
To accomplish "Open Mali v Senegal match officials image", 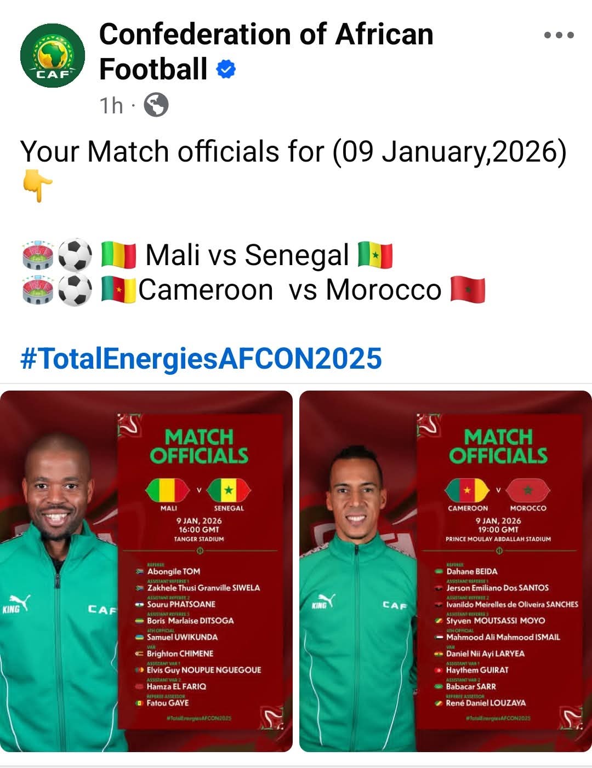I will click(146, 571).
